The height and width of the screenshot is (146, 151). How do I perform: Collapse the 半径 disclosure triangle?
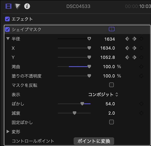pyautogui.click(x=8, y=39)
